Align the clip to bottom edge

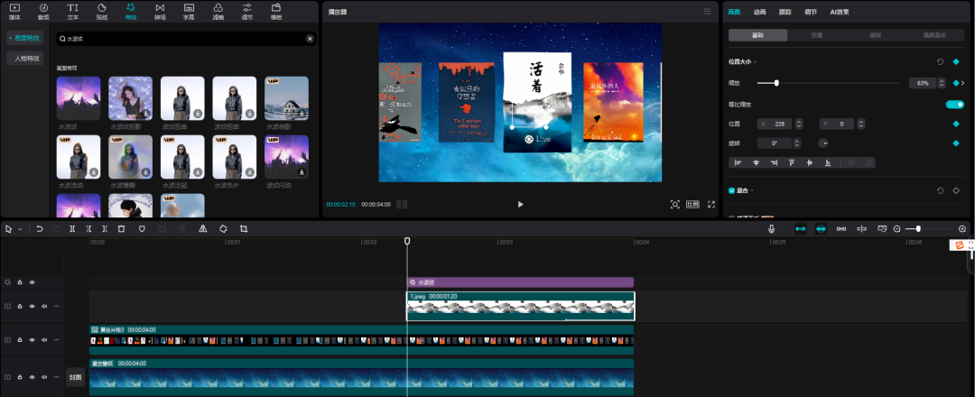828,162
